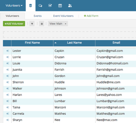Open the View: Main dropdown
The image size is (136, 123).
58,24
